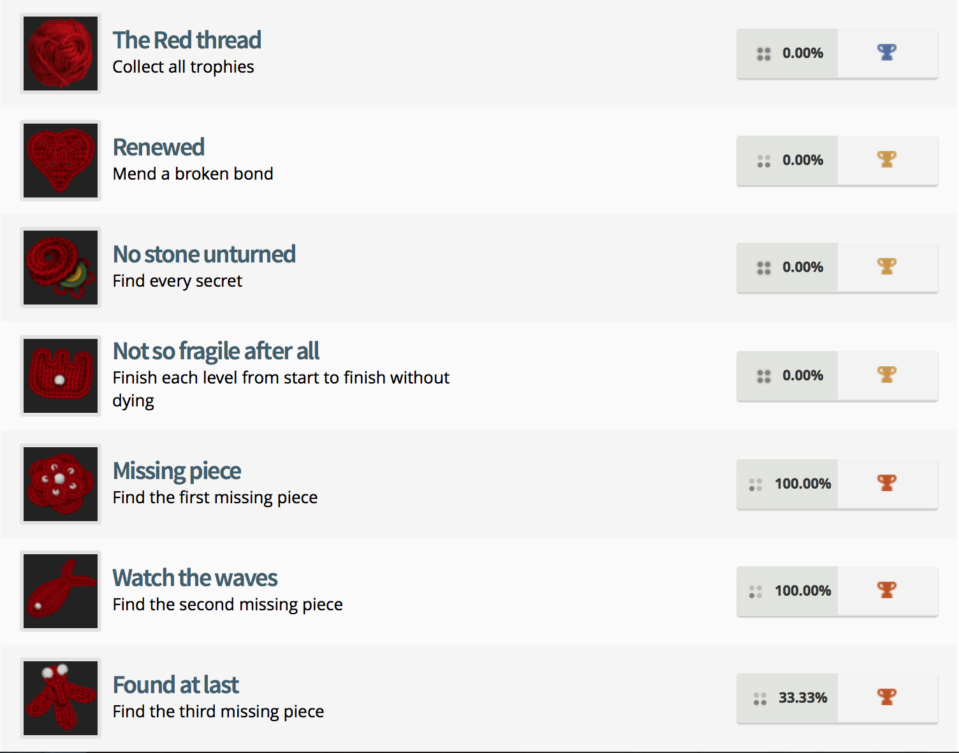Click the knitted fish Watch the waves image
The width and height of the screenshot is (959, 753).
pos(61,591)
